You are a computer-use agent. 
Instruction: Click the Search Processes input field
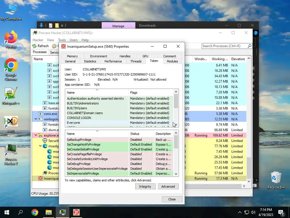click(225, 46)
